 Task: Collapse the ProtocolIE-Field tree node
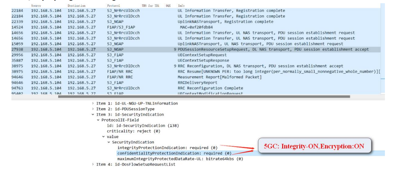tap(98, 120)
